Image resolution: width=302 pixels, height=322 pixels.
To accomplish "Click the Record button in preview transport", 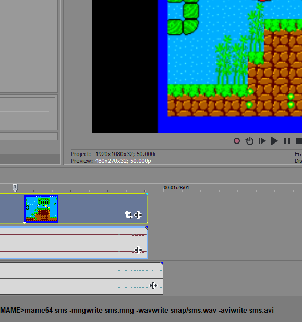I will (x=237, y=141).
